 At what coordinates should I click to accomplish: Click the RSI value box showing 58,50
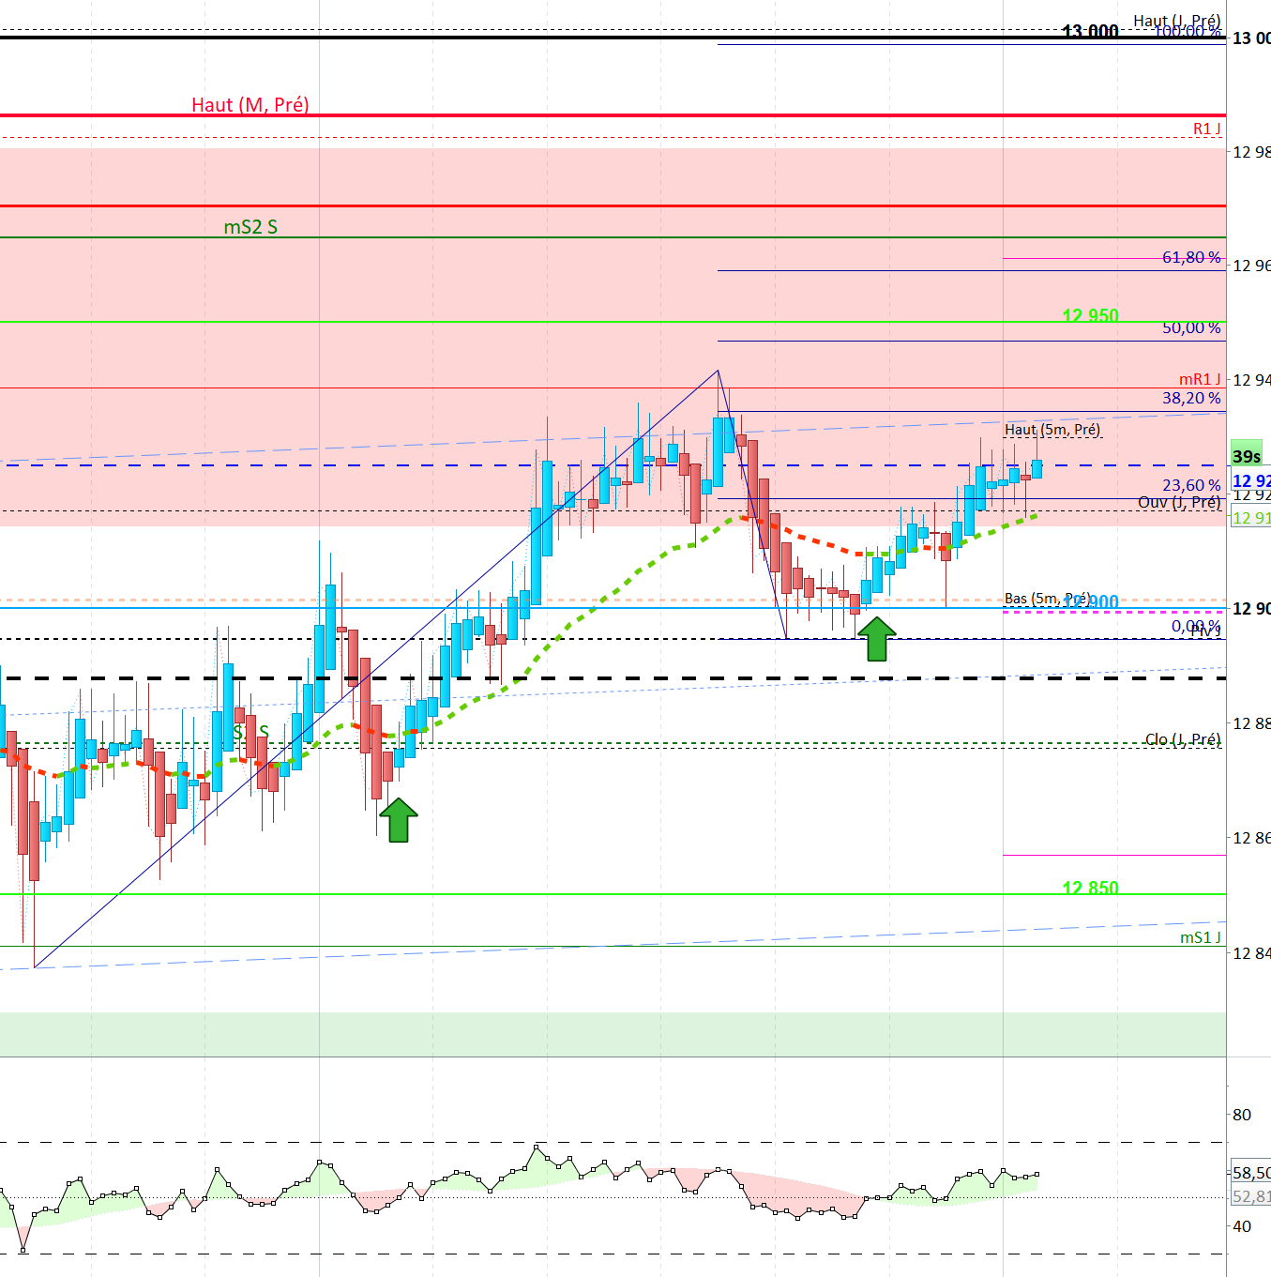tap(1250, 1173)
